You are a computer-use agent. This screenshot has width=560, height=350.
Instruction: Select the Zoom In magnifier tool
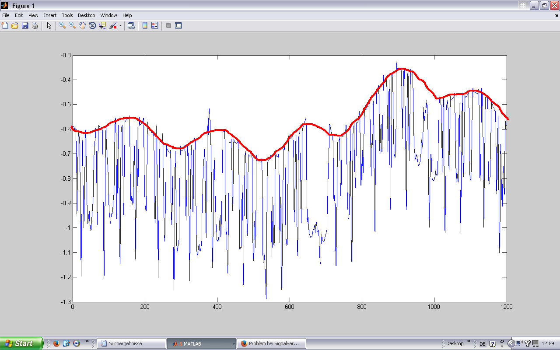coord(62,26)
